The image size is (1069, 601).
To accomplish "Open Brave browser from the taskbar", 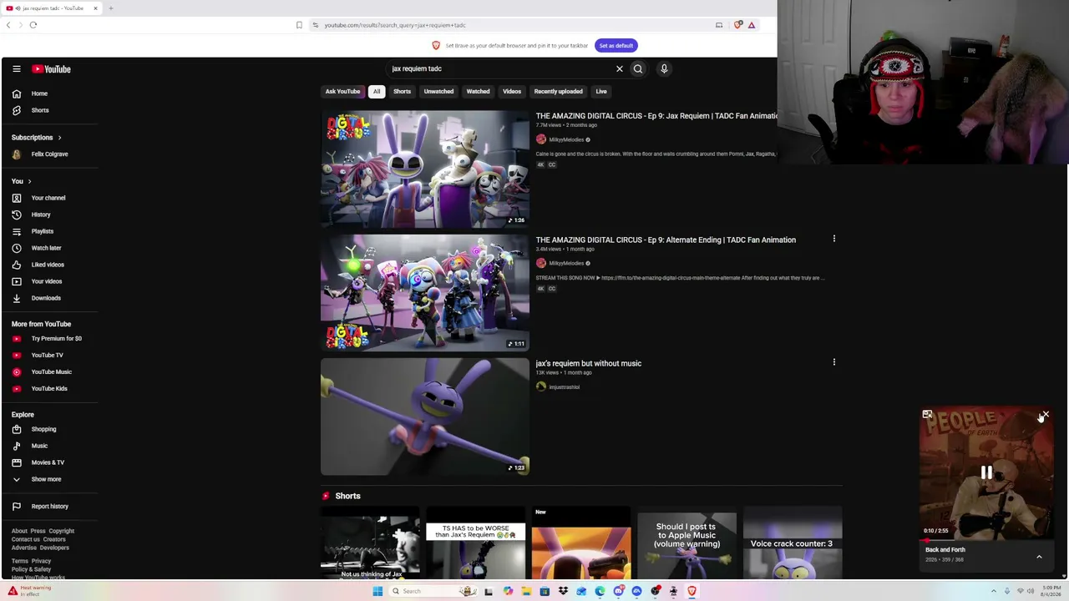I will coord(692,591).
